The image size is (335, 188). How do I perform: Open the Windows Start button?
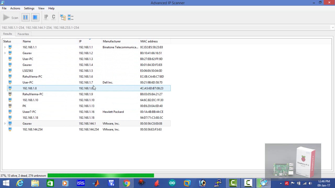[x=6, y=183]
